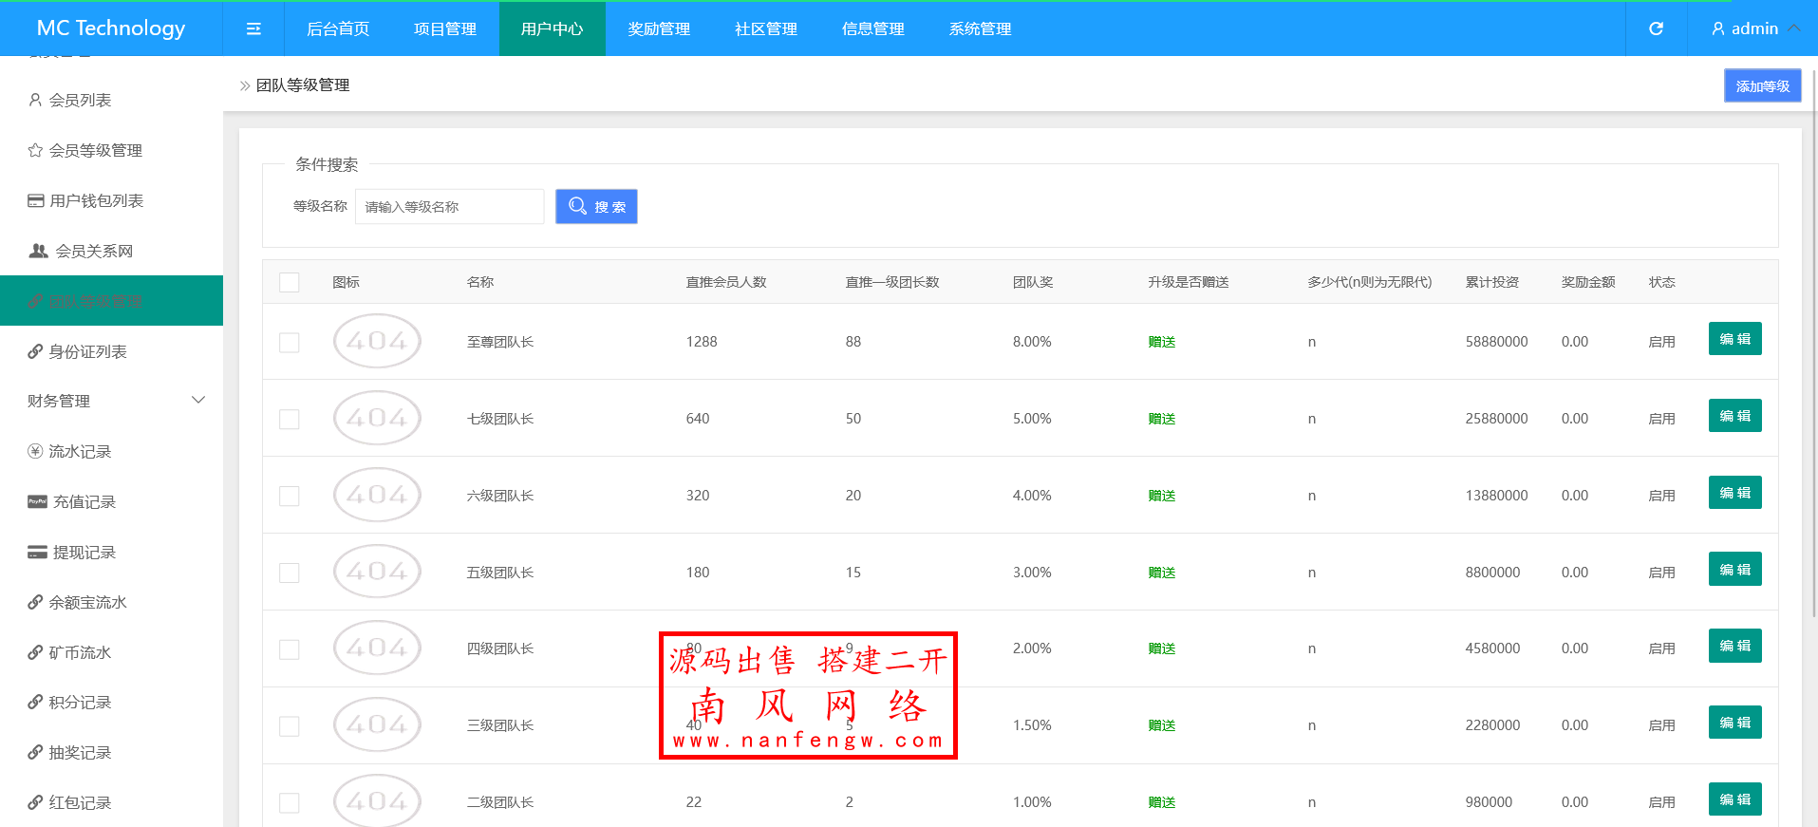Click the refresh icon in top bar
Screen dimensions: 1818x827
point(1656,28)
